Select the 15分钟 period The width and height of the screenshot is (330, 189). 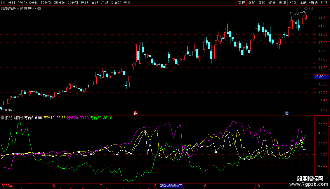[x=46, y=3]
